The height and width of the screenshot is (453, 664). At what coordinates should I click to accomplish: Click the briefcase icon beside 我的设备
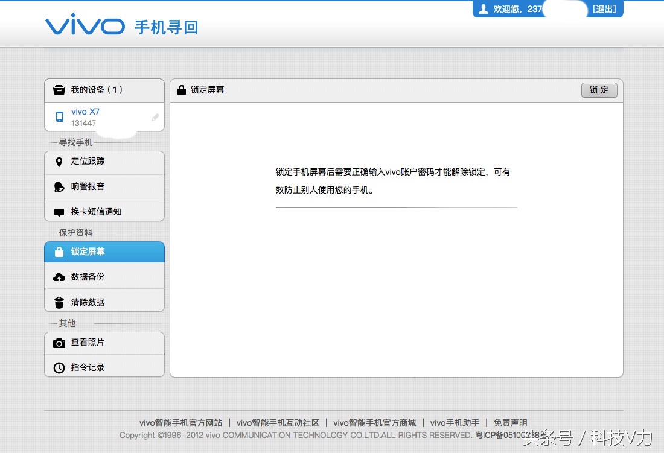pyautogui.click(x=59, y=89)
